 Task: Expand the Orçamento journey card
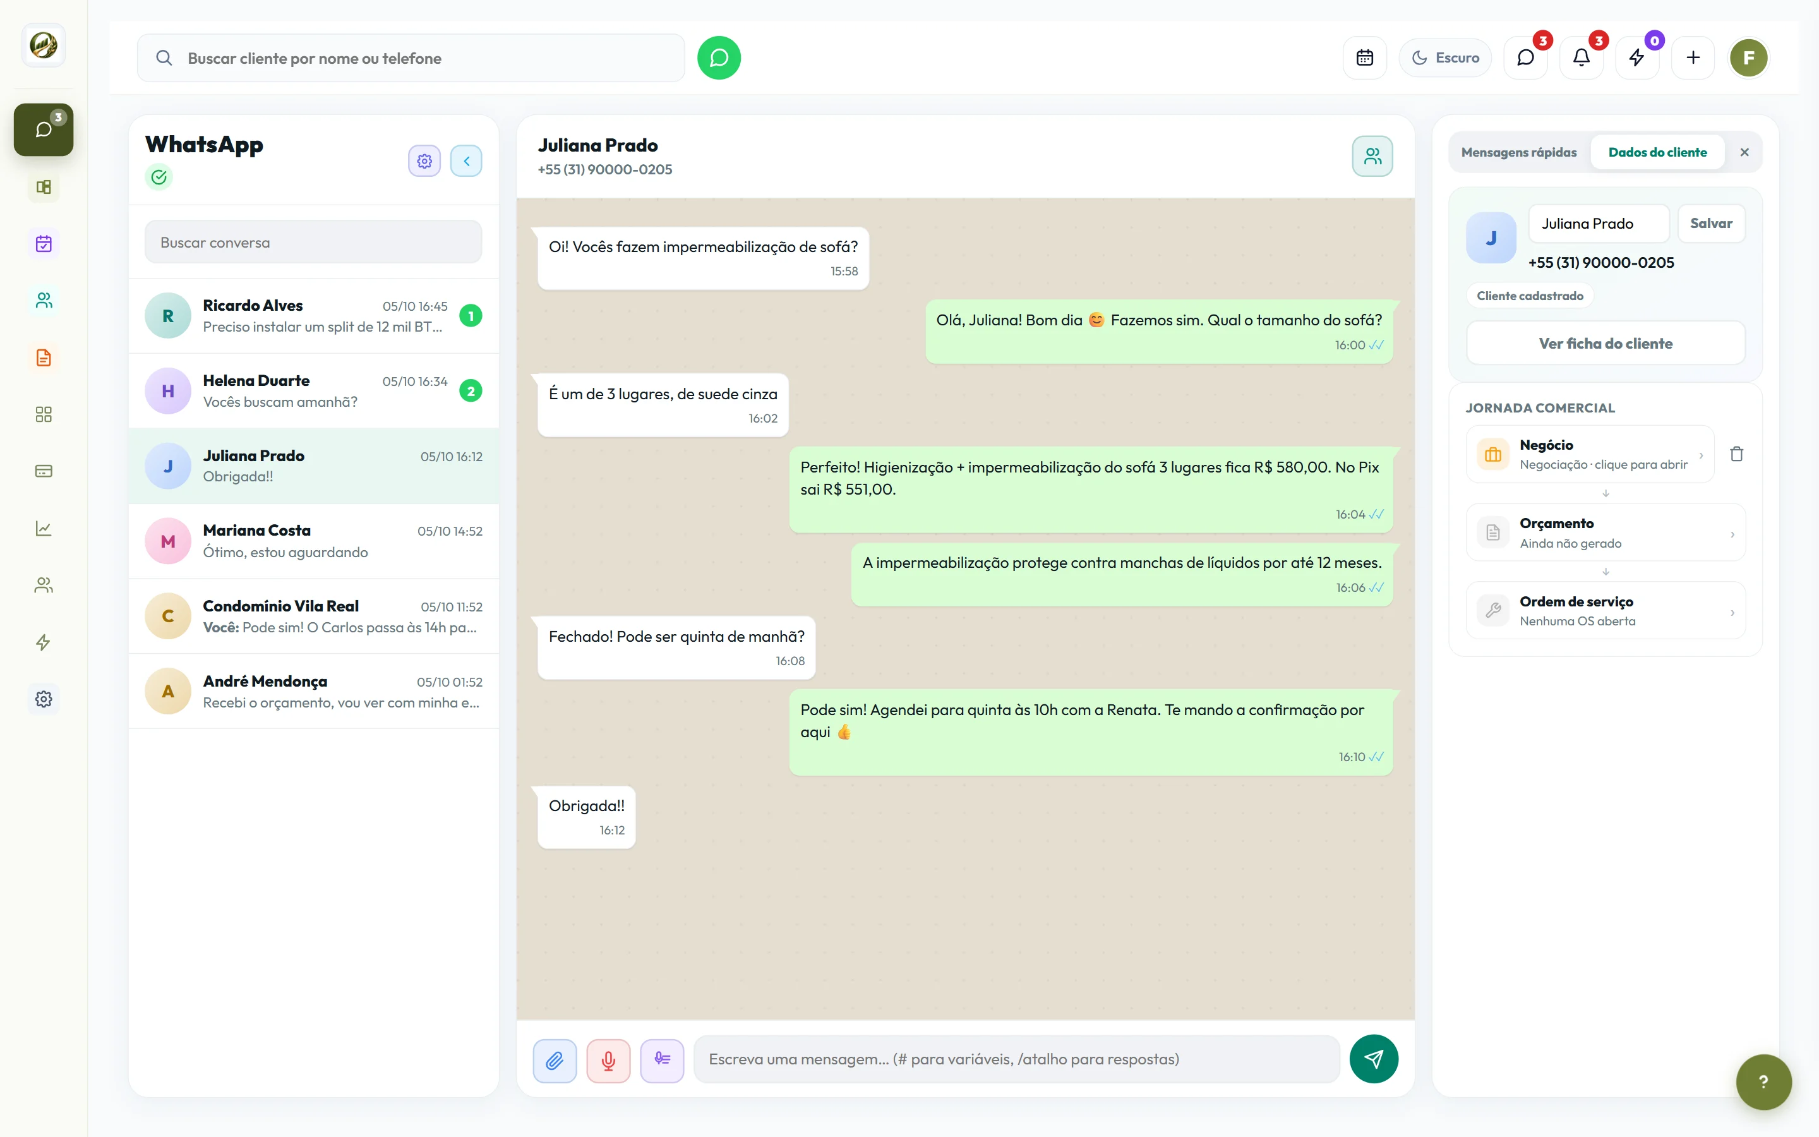tap(1606, 533)
